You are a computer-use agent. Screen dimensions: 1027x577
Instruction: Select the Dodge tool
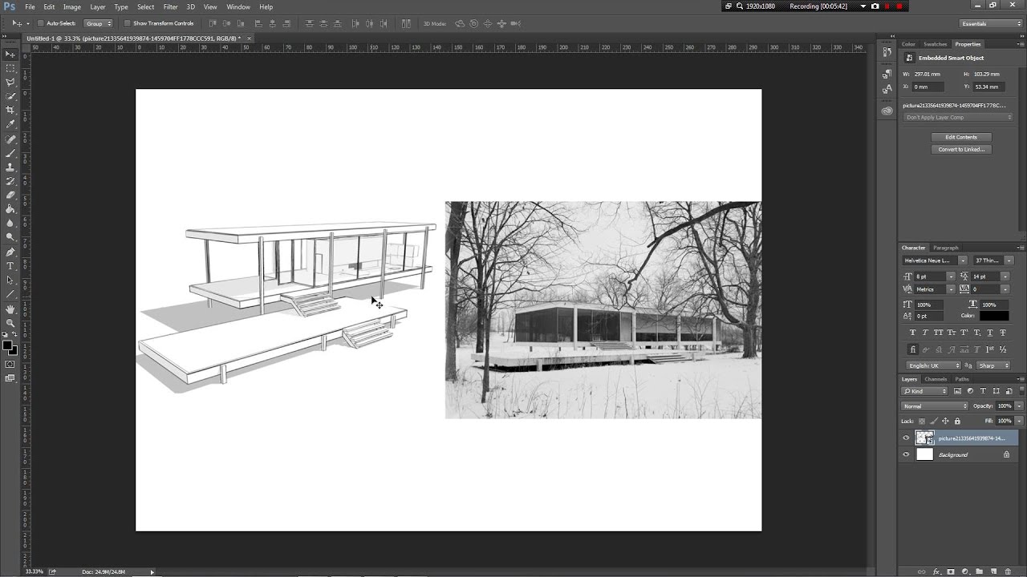(10, 237)
